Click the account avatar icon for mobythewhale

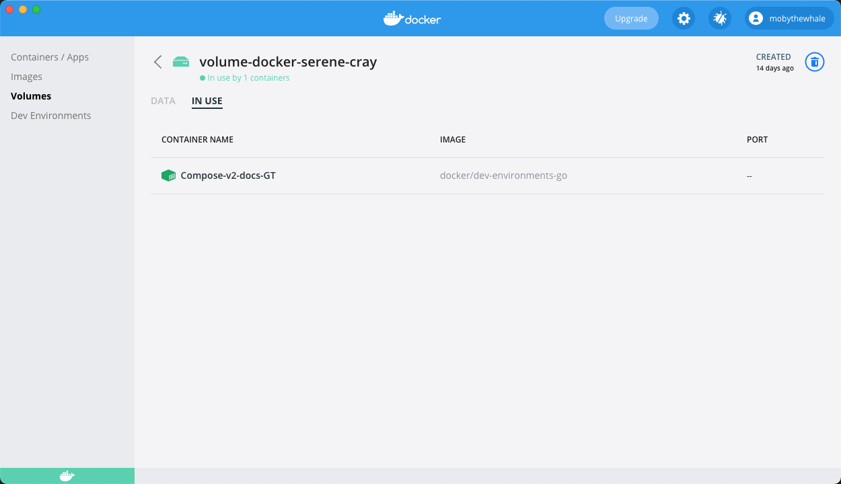pyautogui.click(x=755, y=18)
